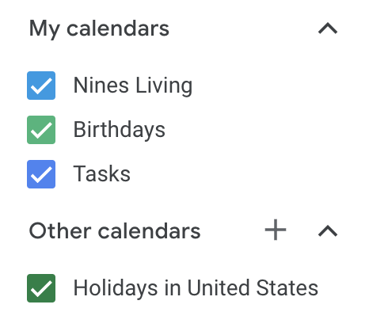Select the Birthdays calendar label
Viewport: 388px width, 312px height.
119,130
